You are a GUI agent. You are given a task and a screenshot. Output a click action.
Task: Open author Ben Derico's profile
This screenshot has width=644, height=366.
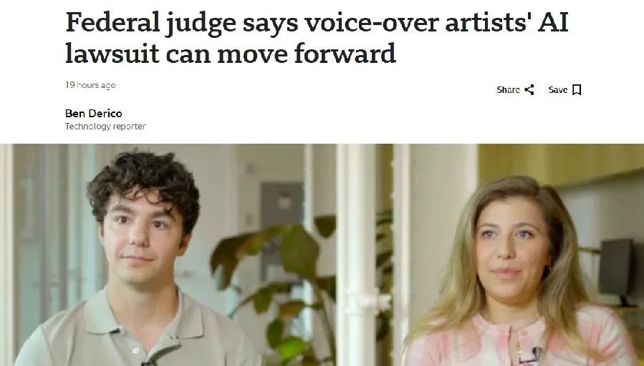(94, 113)
